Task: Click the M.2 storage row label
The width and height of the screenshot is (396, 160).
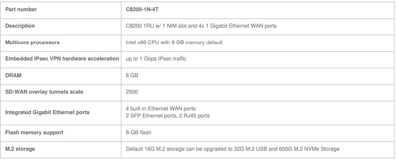Action: [20, 149]
